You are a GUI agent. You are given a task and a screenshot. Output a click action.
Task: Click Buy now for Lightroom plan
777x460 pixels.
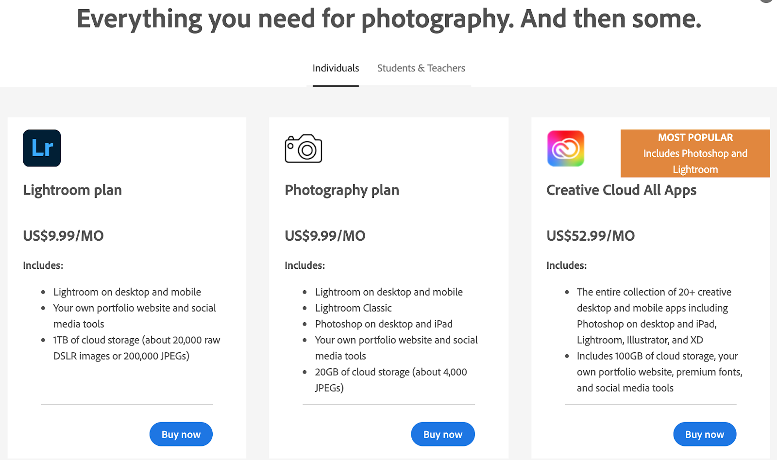(181, 434)
